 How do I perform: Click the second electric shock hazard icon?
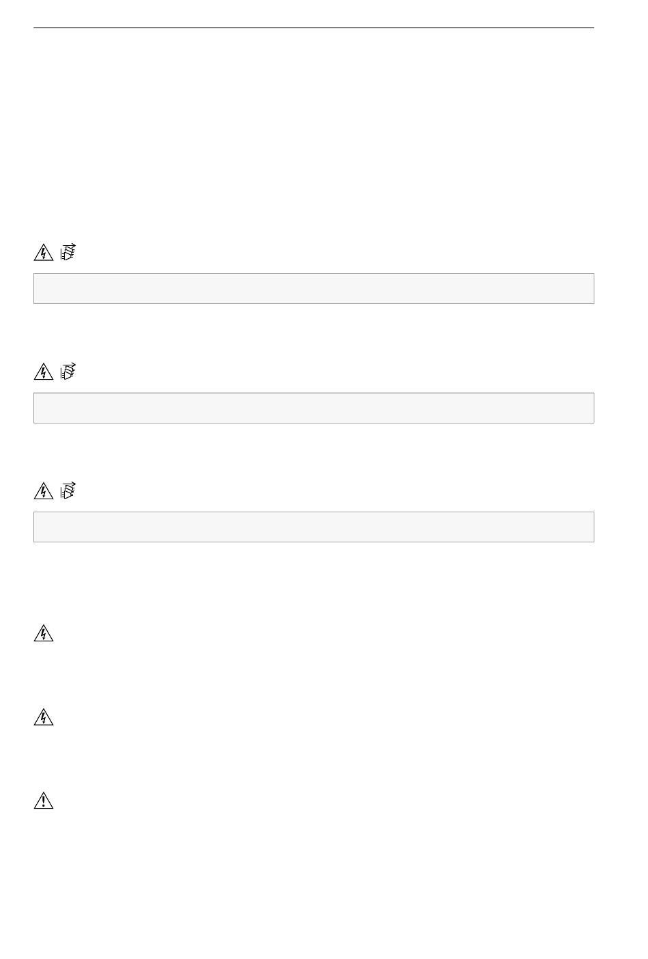pos(44,372)
